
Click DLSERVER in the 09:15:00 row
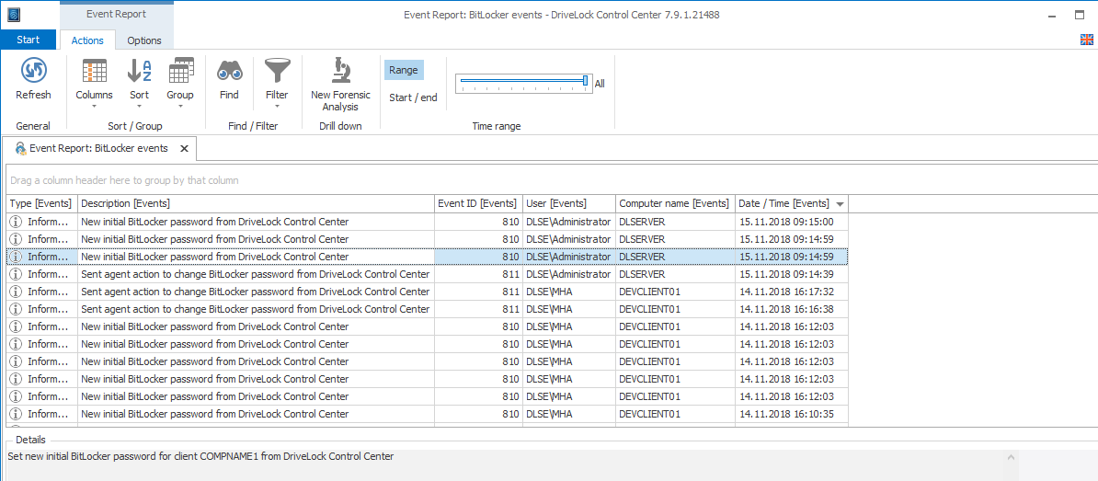pyautogui.click(x=675, y=222)
